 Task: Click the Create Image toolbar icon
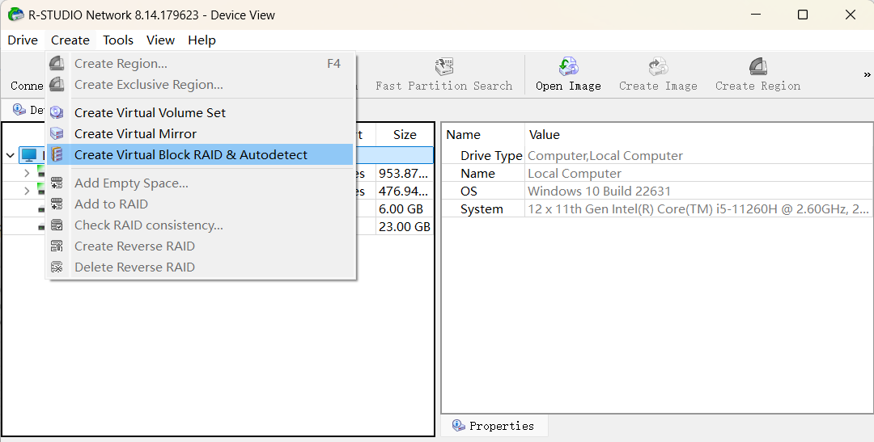click(658, 67)
